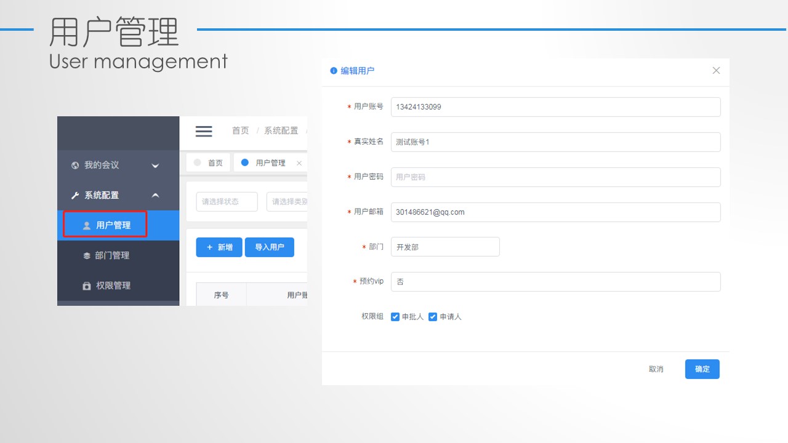Open the 请选择状态 dropdown

(227, 202)
